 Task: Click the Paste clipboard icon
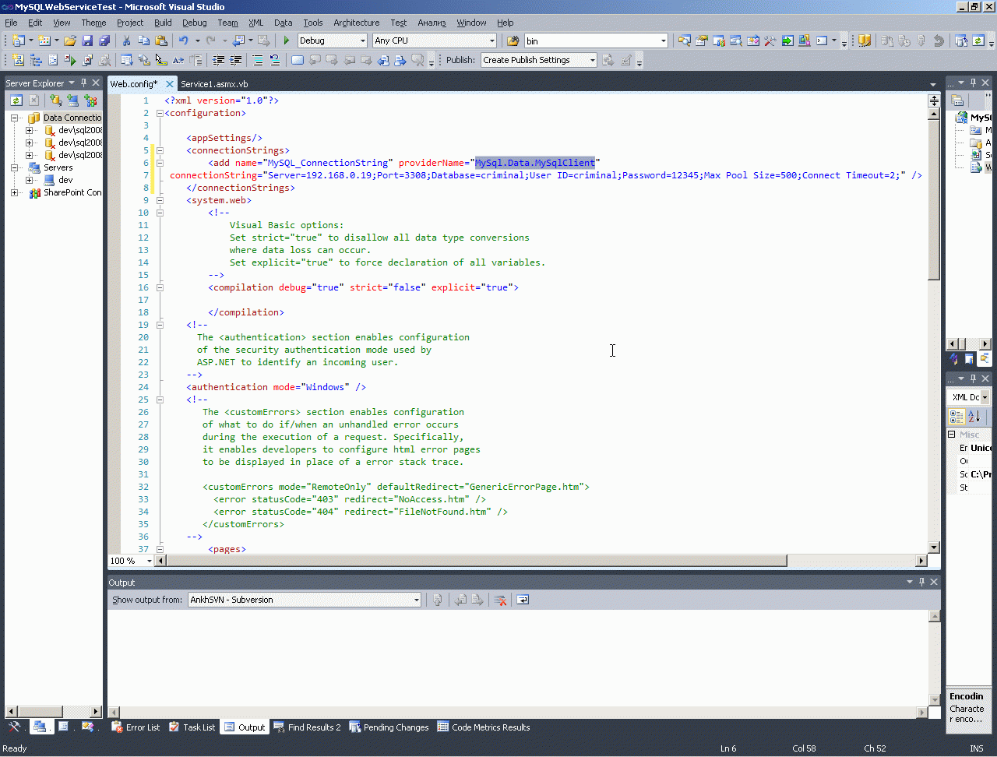[161, 40]
